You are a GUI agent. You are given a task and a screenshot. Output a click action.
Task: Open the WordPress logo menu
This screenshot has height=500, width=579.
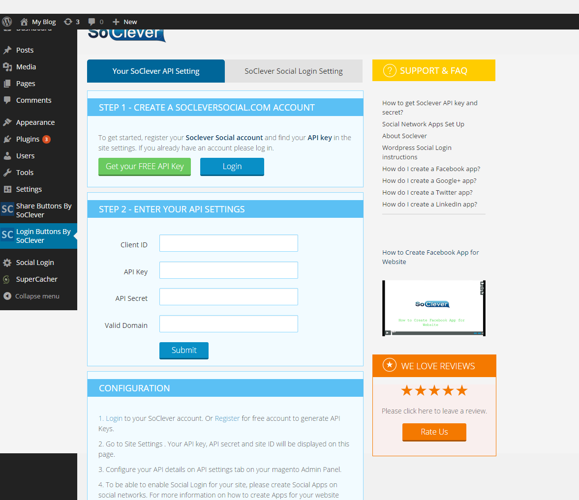tap(6, 21)
